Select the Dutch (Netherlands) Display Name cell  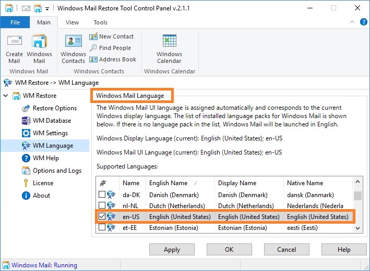[246, 206]
